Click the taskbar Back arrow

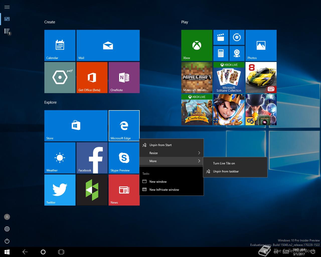(25, 252)
